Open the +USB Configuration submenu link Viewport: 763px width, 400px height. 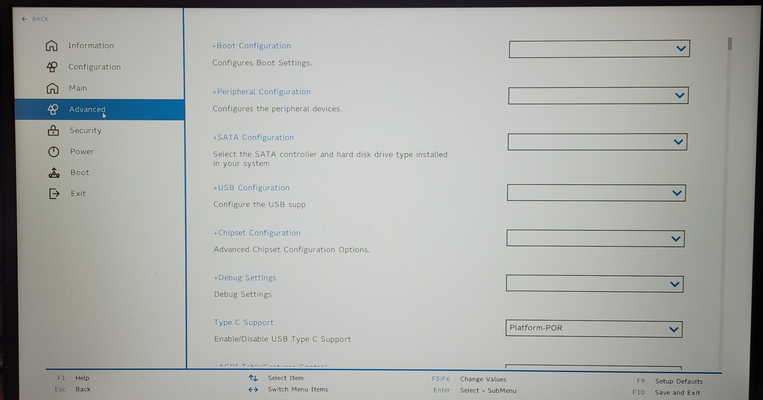tap(251, 188)
